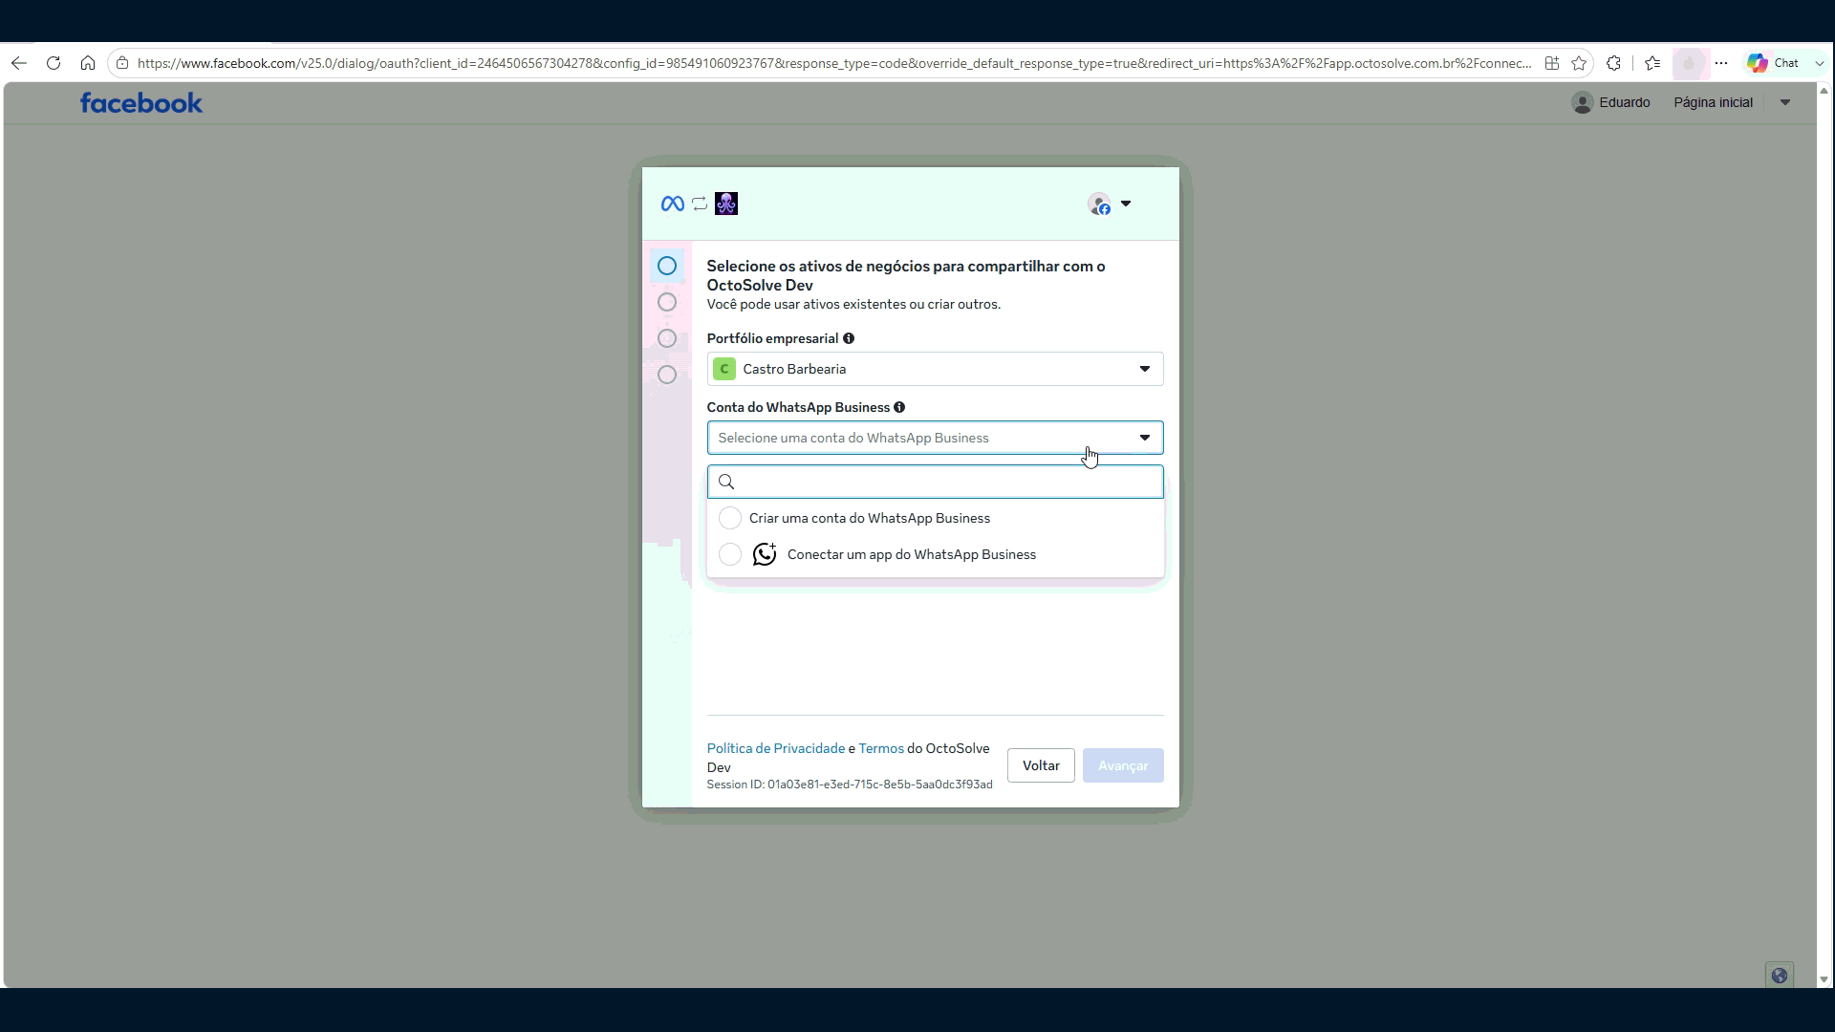Click the first active step circle
The height and width of the screenshot is (1032, 1835).
click(x=667, y=266)
